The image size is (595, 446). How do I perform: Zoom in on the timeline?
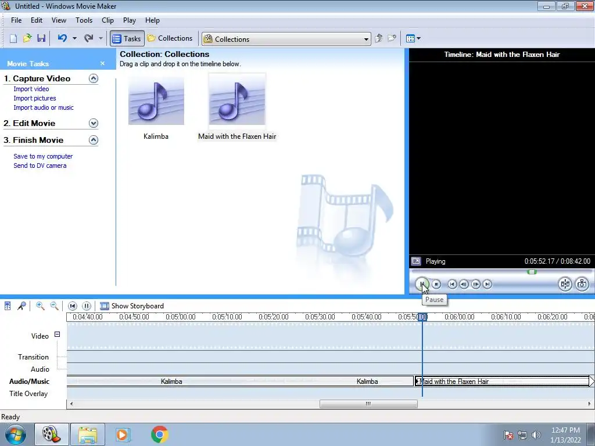[40, 305]
